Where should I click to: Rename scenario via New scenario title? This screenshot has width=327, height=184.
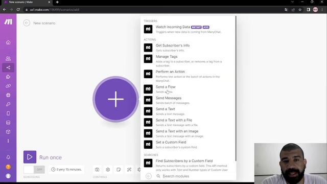(x=44, y=23)
